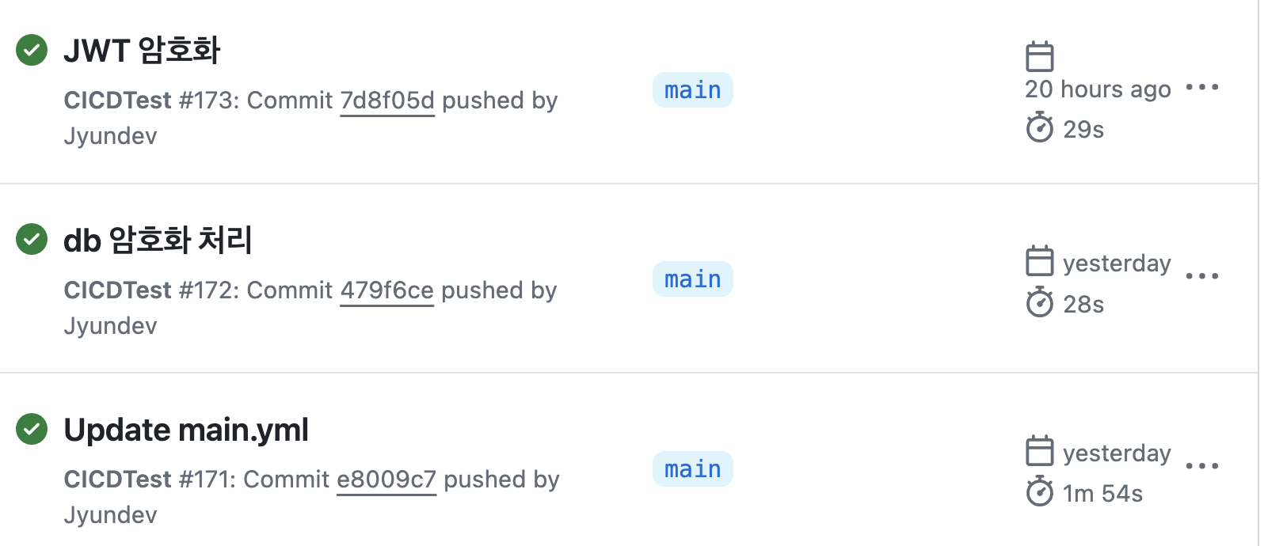Open three-dot menu for JWT 암호화 run
The height and width of the screenshot is (546, 1264).
click(x=1202, y=87)
